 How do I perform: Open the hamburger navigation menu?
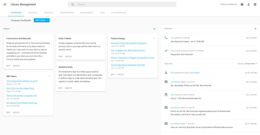click(x=5, y=4)
